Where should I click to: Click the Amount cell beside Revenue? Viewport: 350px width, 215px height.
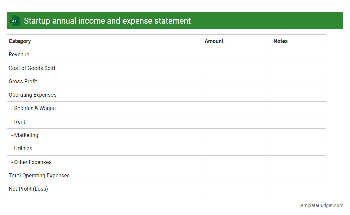coord(237,54)
